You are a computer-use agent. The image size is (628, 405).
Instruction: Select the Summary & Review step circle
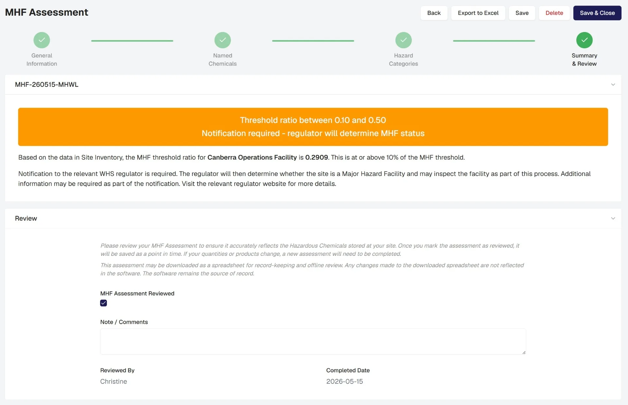click(x=584, y=40)
